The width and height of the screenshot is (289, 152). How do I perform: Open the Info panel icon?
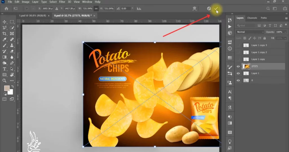230,49
